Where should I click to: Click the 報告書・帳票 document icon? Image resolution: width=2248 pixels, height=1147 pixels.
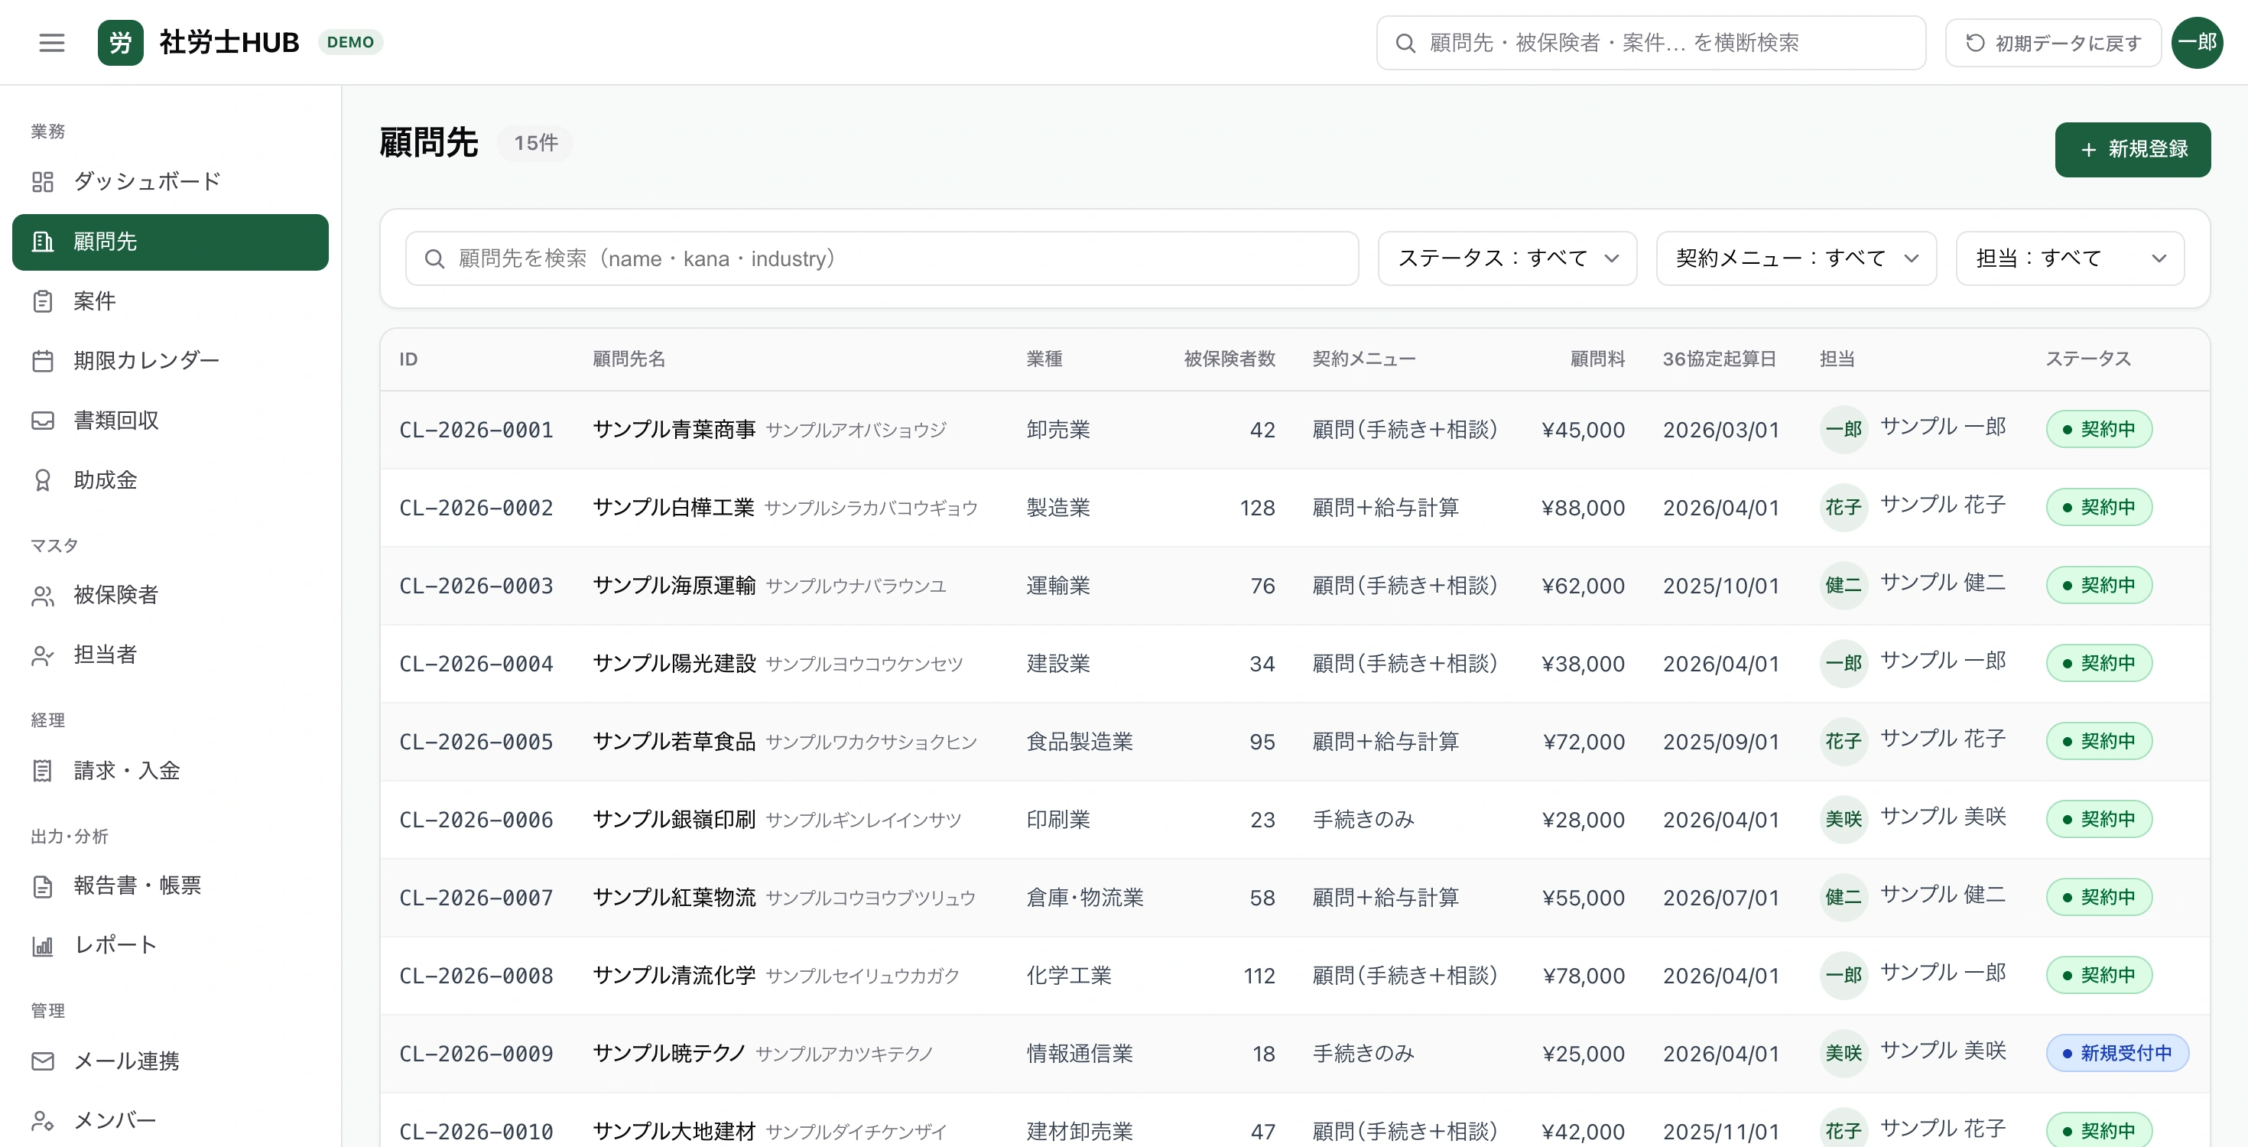[x=43, y=886]
